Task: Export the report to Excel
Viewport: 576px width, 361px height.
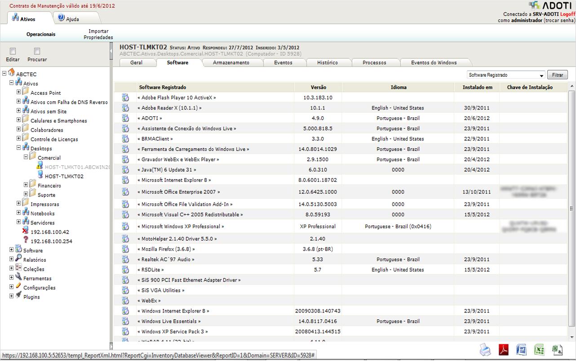Action: tap(539, 350)
